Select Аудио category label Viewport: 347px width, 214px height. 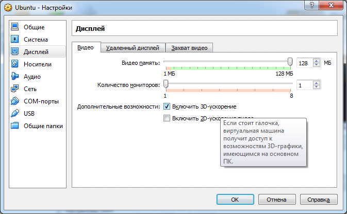click(x=32, y=77)
